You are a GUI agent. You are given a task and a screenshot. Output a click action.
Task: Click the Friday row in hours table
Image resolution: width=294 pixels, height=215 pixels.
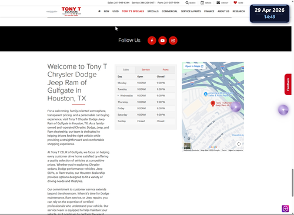(146, 109)
